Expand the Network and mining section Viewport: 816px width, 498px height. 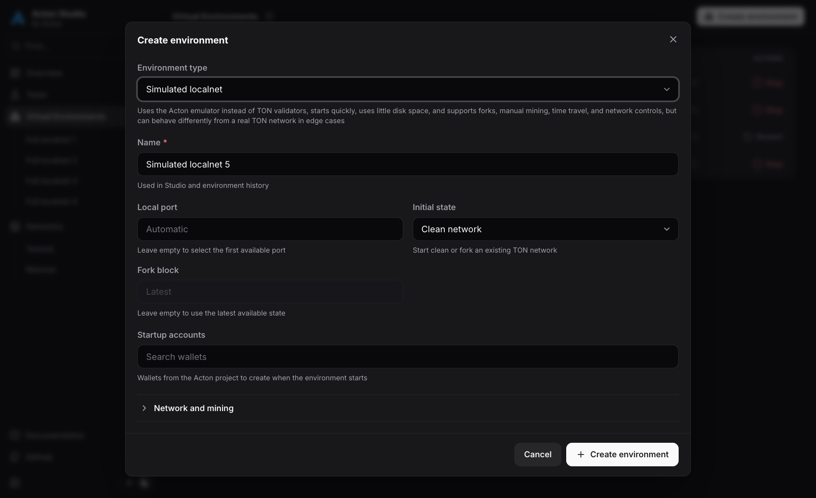[x=408, y=408]
